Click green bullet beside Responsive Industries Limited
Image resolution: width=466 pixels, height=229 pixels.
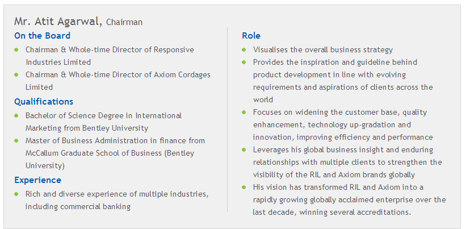(x=16, y=49)
